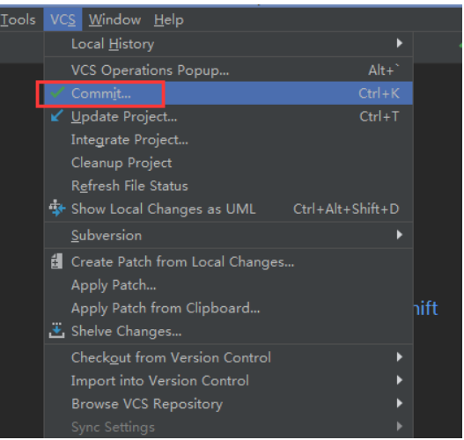This screenshot has height=440, width=464.
Task: Close the VCS menu in menu bar
Action: (63, 20)
